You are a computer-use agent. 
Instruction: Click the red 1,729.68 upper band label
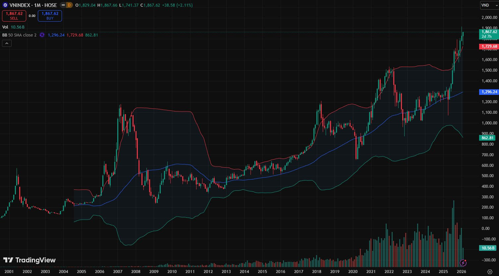(489, 47)
